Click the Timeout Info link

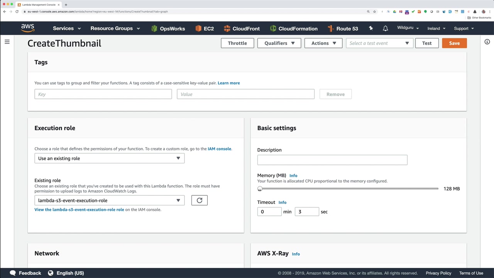click(283, 202)
